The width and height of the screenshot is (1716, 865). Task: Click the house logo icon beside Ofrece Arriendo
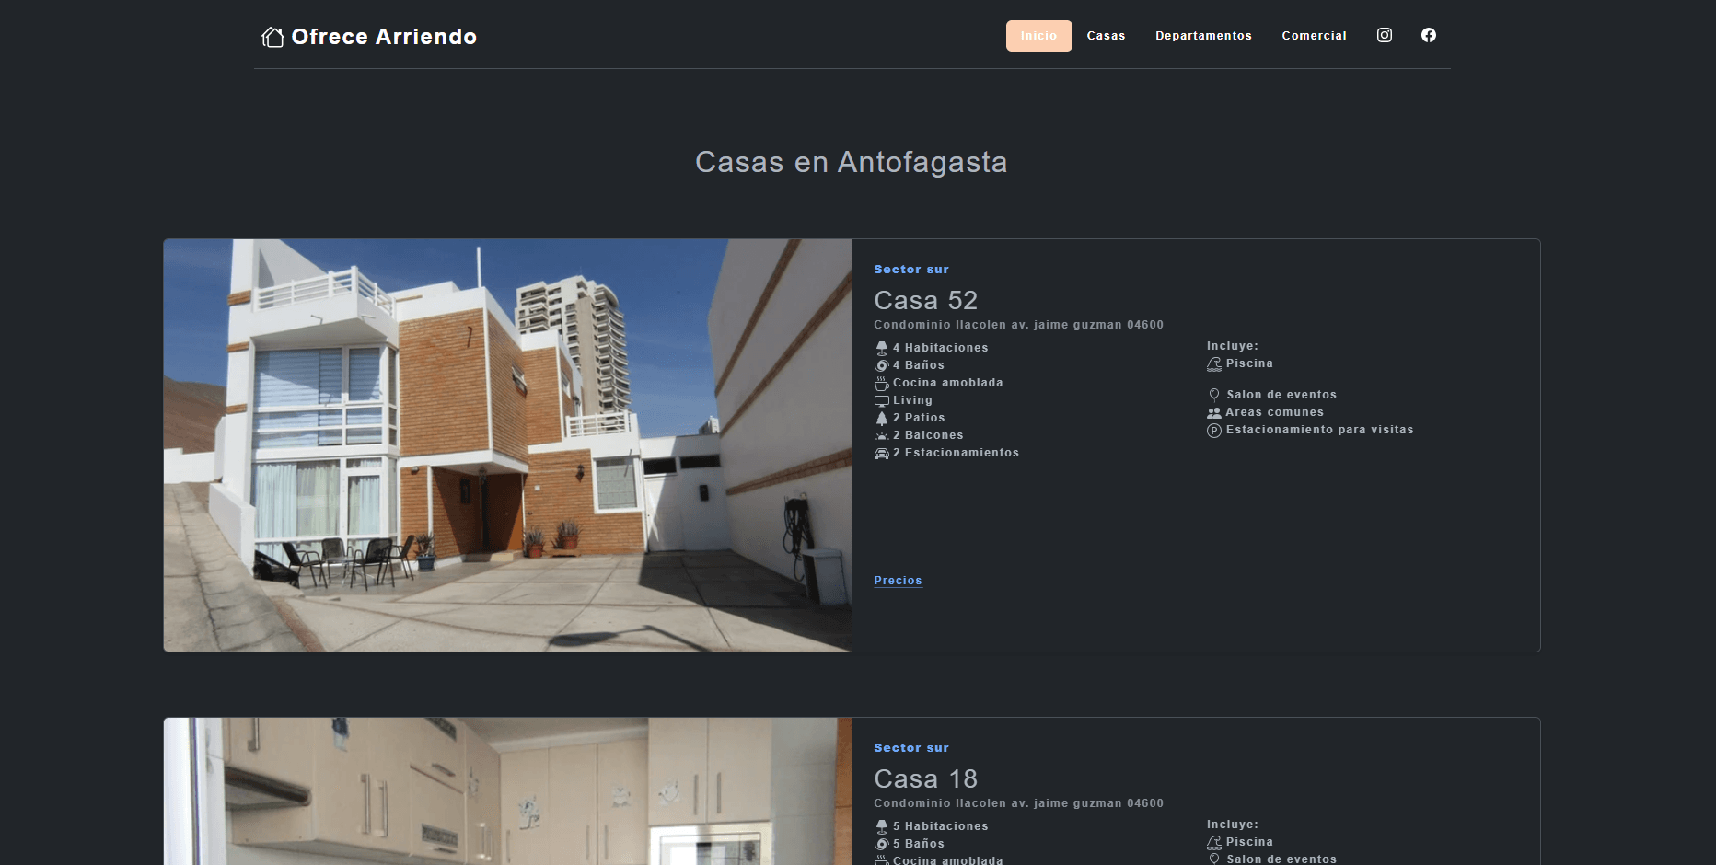(272, 37)
